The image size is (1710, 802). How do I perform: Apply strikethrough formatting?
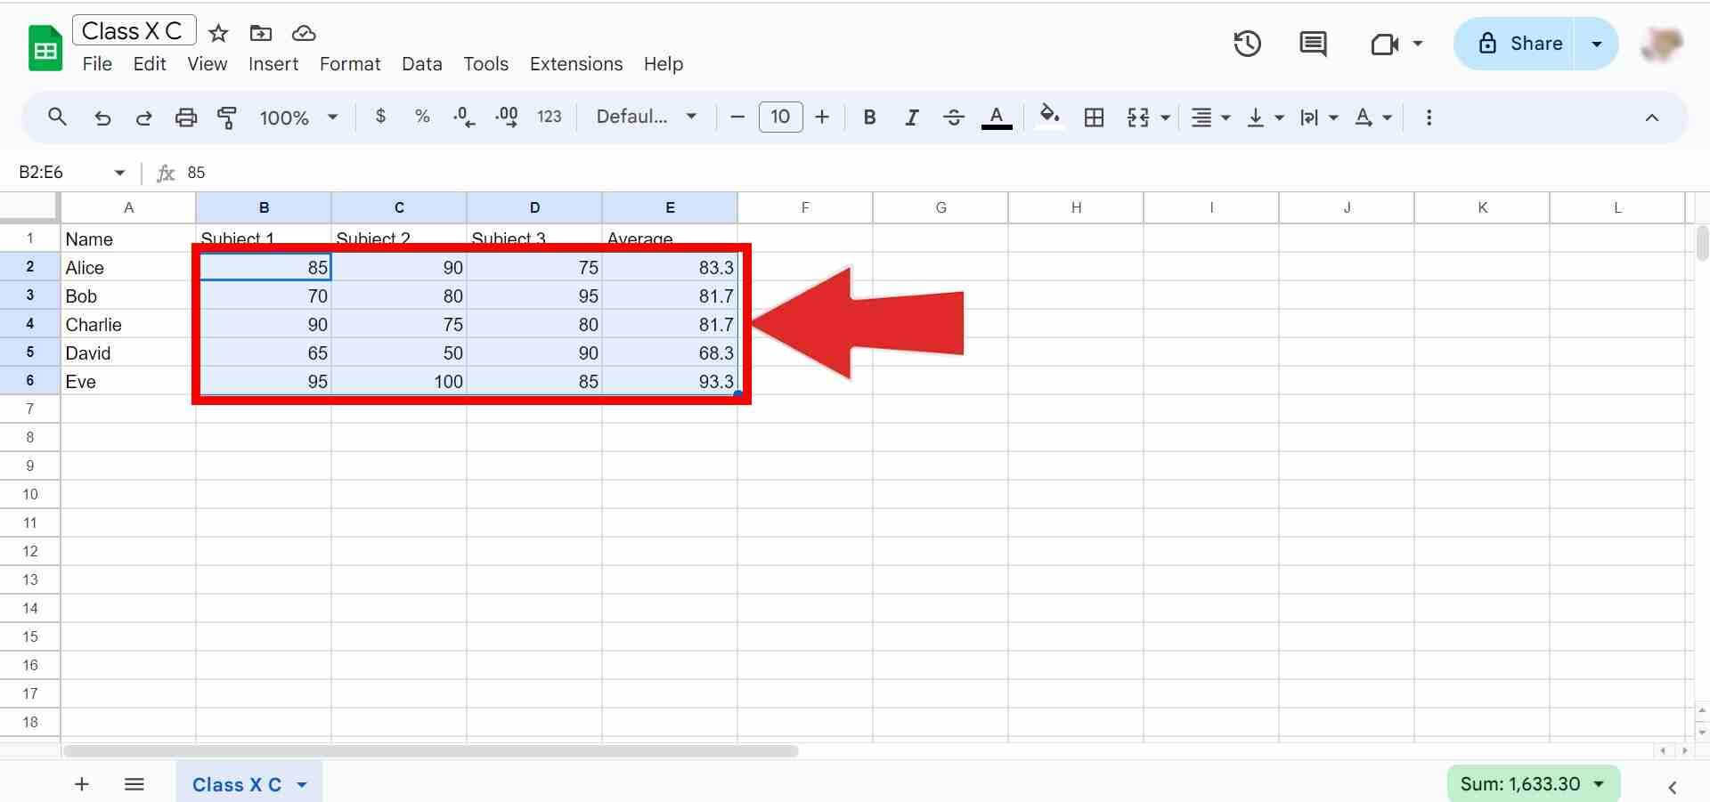coord(953,117)
